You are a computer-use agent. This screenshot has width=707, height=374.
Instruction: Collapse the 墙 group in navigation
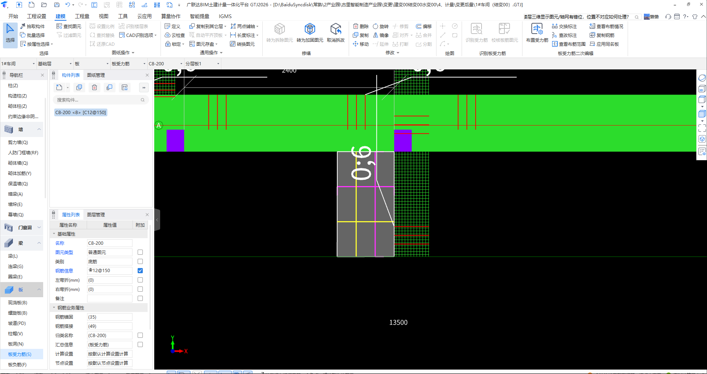[39, 129]
